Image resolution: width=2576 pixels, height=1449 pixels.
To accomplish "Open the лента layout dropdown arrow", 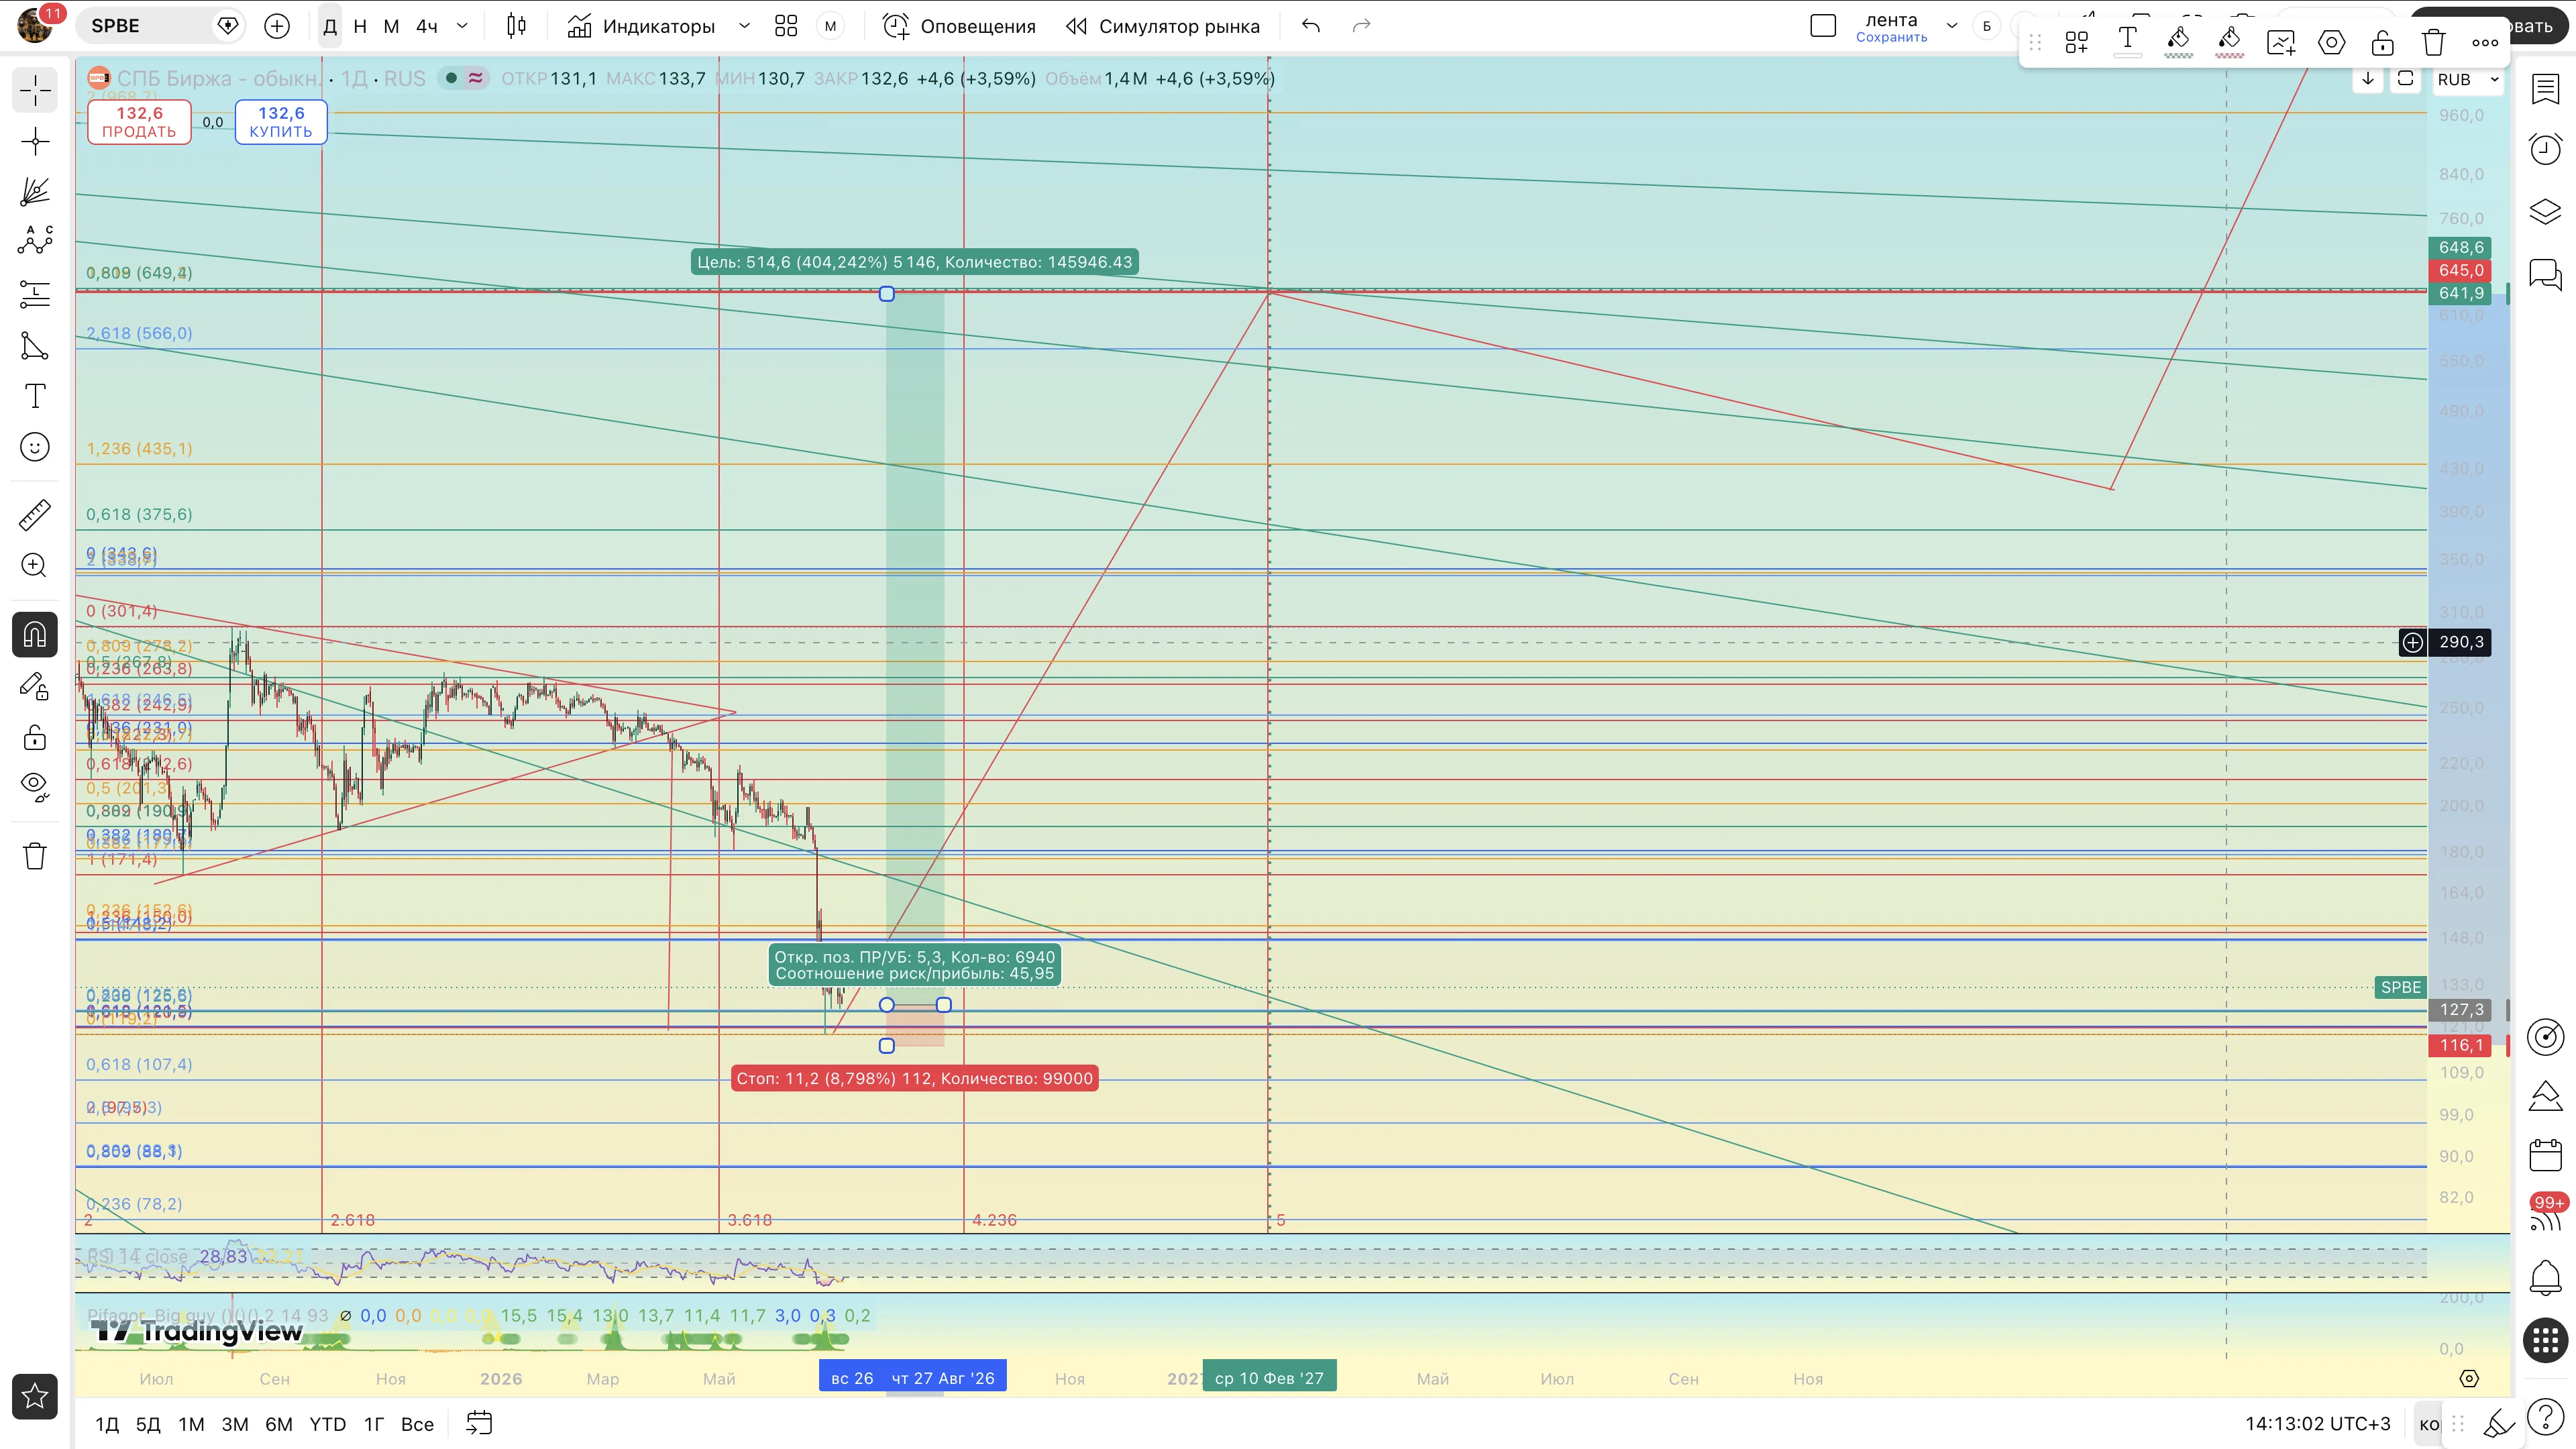I will coord(1951,26).
